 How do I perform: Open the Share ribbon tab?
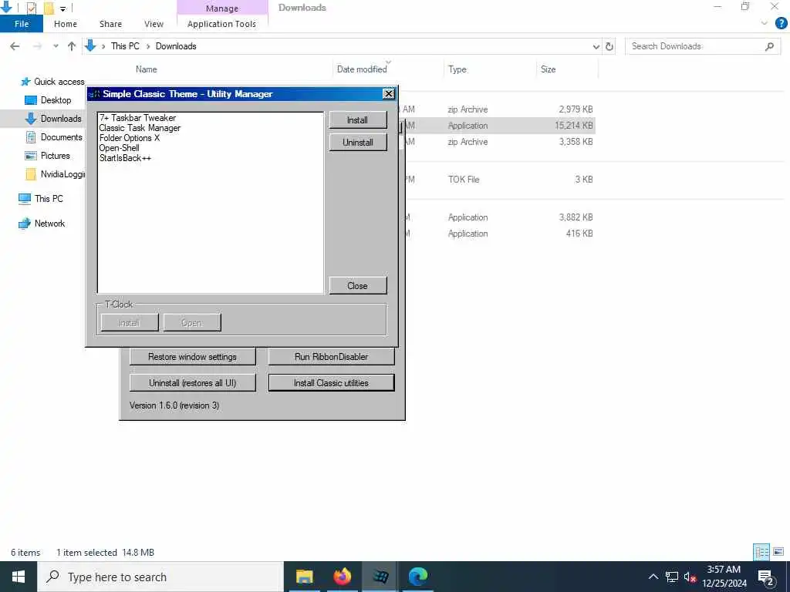tap(110, 24)
